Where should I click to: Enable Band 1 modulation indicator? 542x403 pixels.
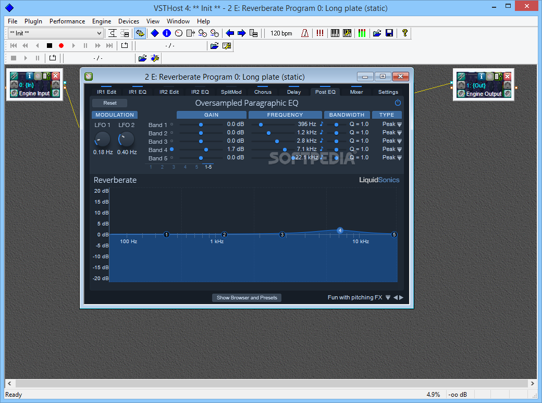(172, 124)
